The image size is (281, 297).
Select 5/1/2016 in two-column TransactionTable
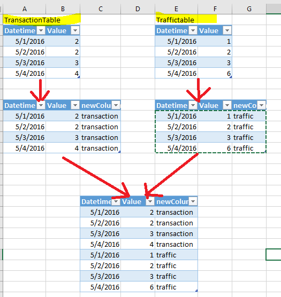[x=25, y=41]
